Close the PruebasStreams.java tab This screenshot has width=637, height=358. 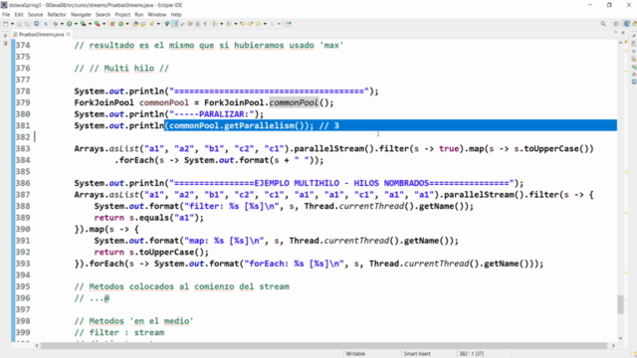click(x=69, y=34)
